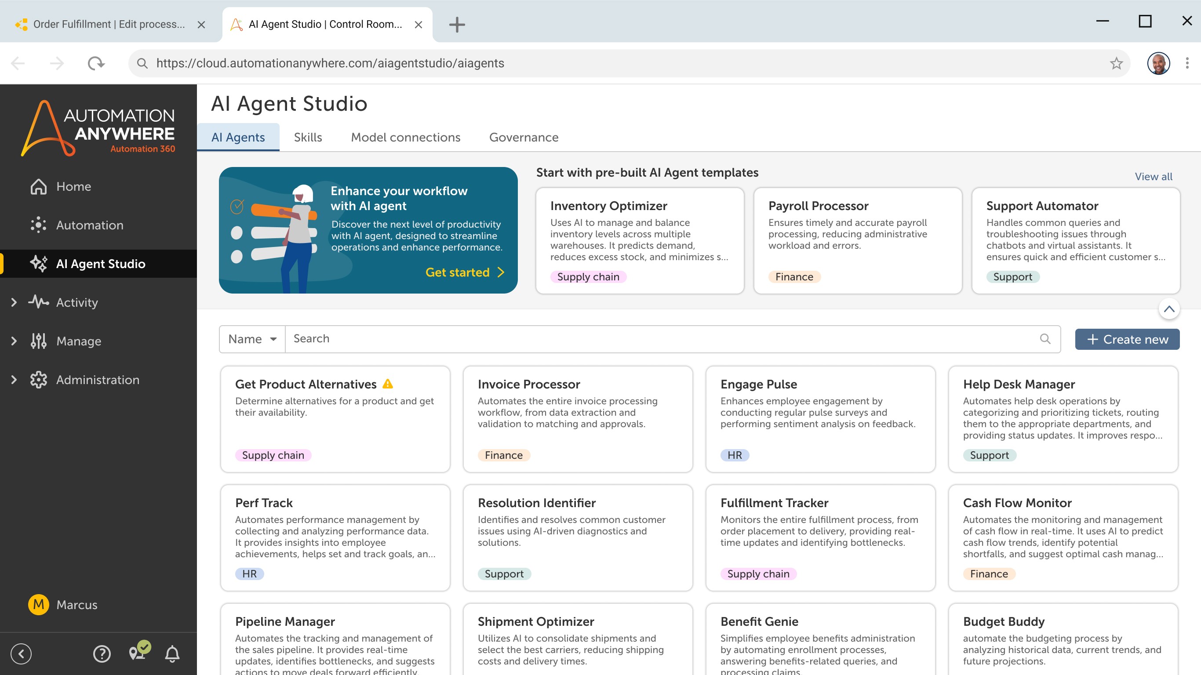
Task: Click the search magnifier icon in search field
Action: [1045, 339]
